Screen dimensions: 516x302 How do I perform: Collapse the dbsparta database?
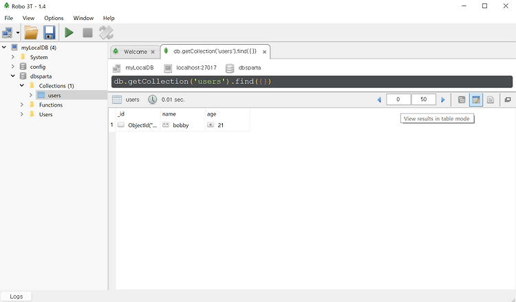click(x=13, y=76)
